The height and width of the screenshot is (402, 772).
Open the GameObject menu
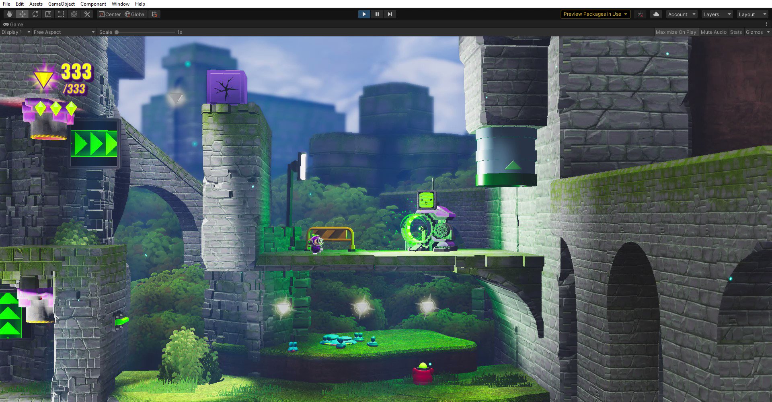(62, 4)
